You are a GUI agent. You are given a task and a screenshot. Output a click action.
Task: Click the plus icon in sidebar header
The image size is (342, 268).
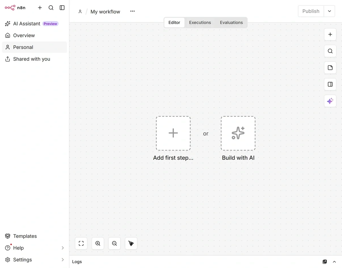click(40, 8)
